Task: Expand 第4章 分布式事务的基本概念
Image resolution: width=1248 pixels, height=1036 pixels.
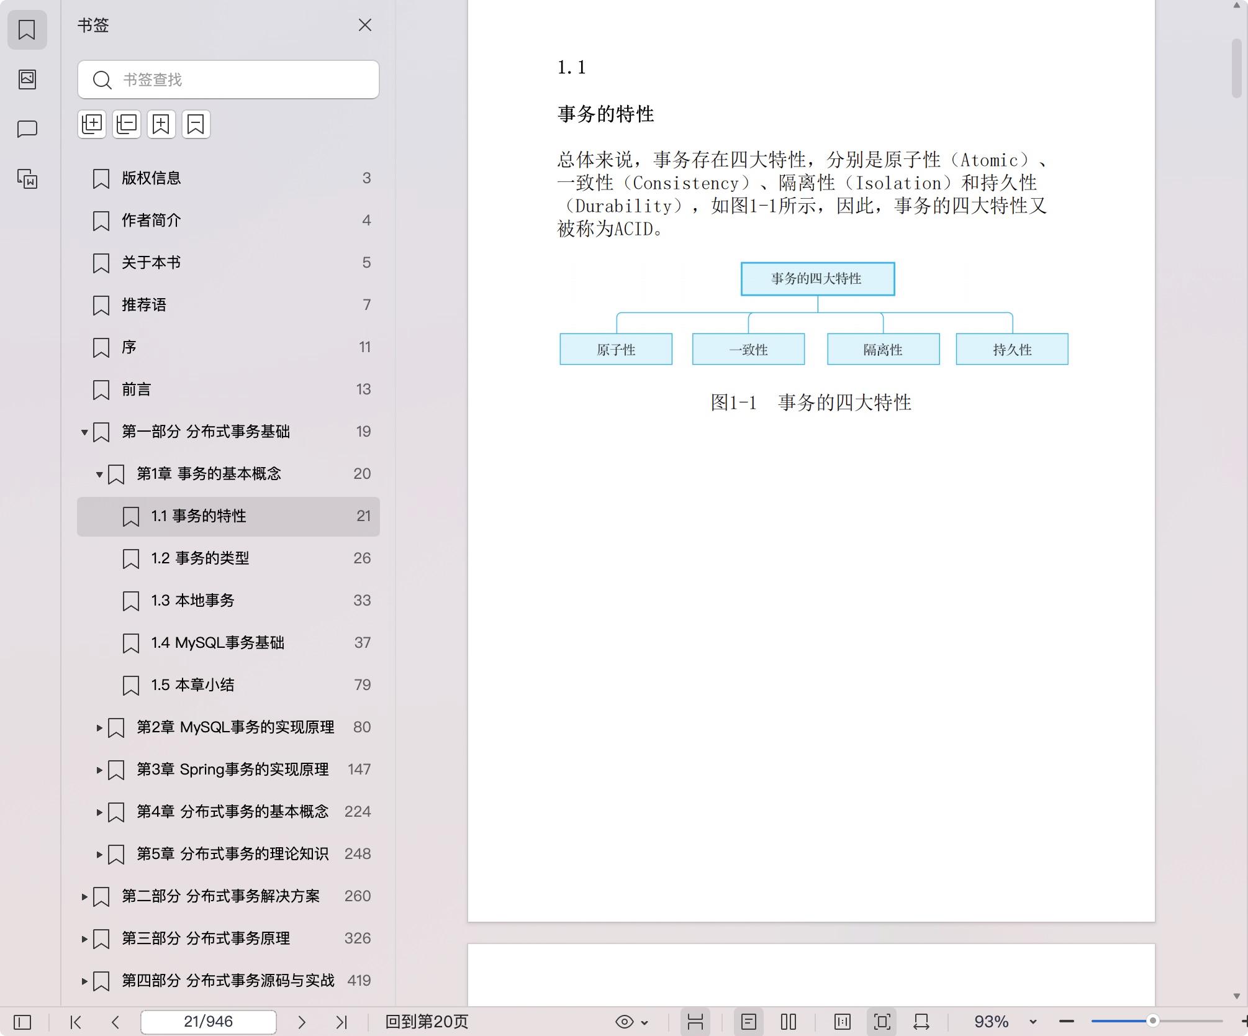Action: tap(99, 812)
